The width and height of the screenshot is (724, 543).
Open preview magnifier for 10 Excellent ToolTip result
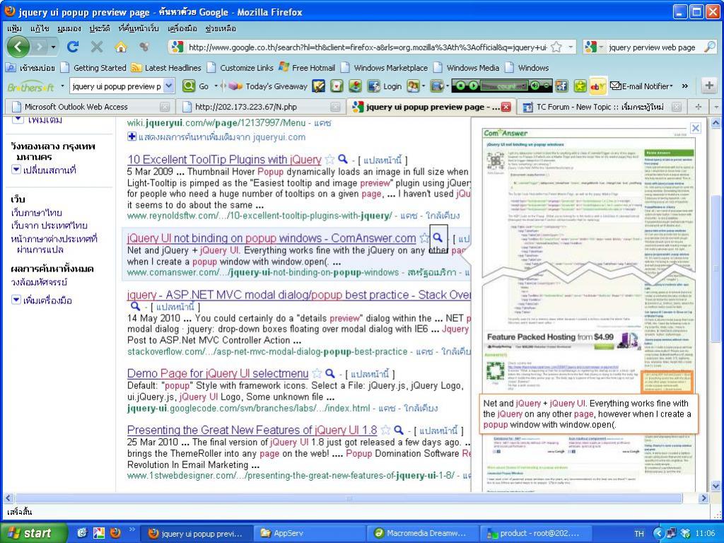[343, 159]
